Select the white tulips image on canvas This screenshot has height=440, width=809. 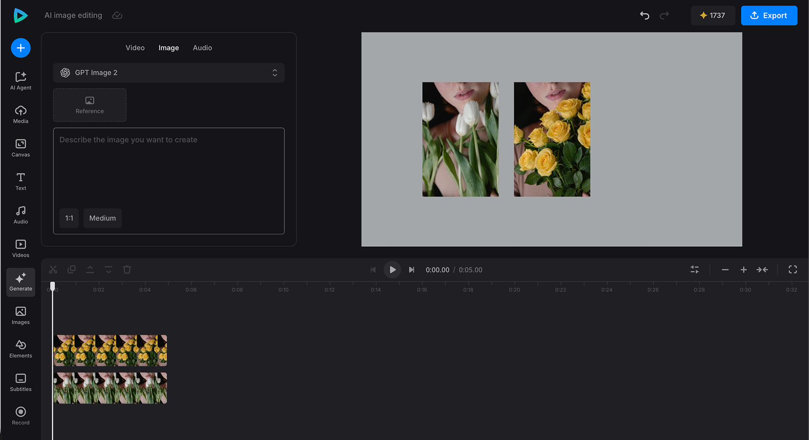(461, 140)
